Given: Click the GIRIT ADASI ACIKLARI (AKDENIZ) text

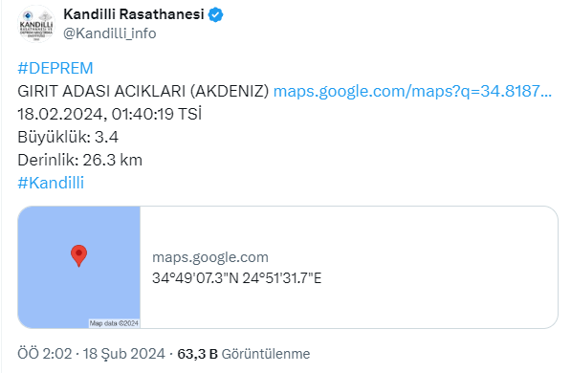Looking at the screenshot, I should click(143, 91).
